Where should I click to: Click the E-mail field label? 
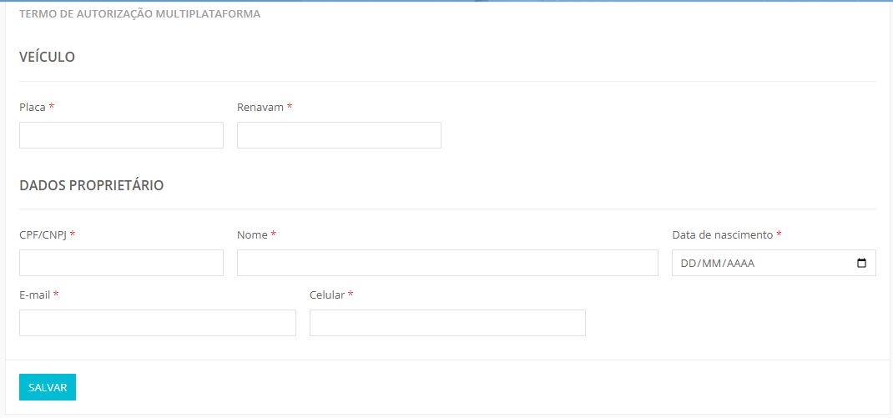(x=35, y=295)
